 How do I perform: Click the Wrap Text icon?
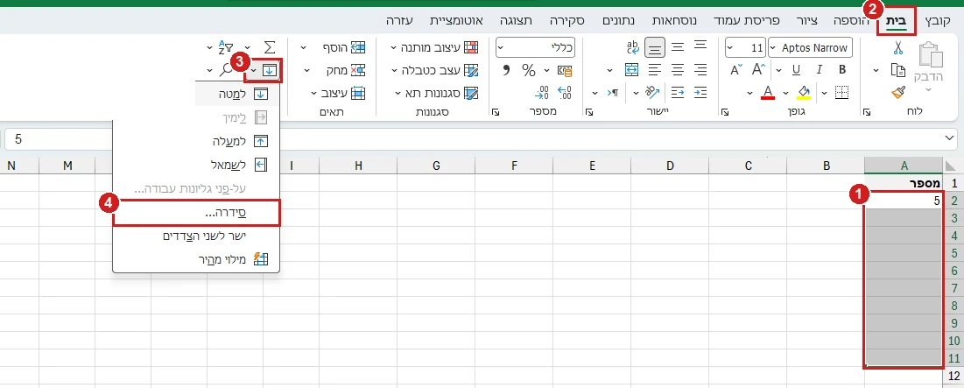pyautogui.click(x=633, y=46)
